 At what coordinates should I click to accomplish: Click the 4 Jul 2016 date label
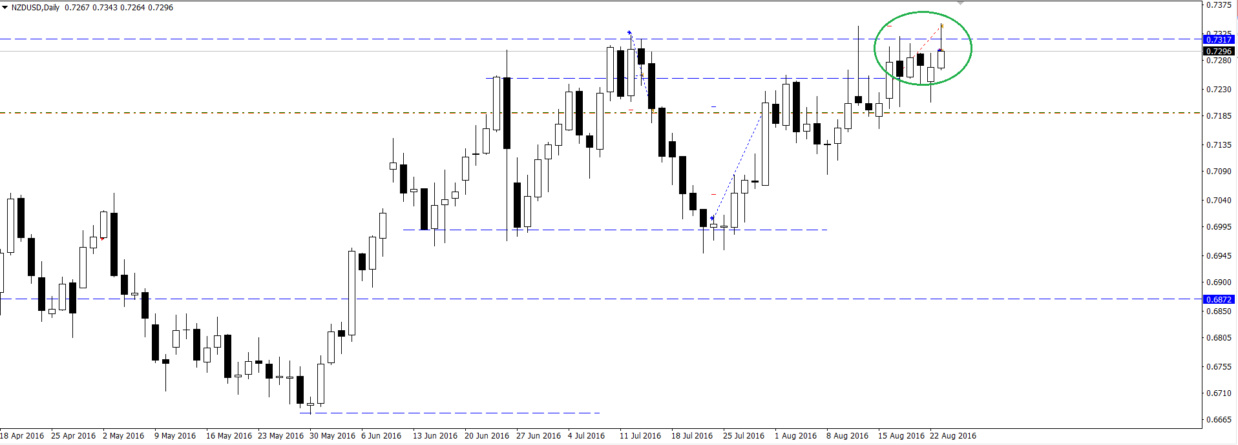click(587, 436)
